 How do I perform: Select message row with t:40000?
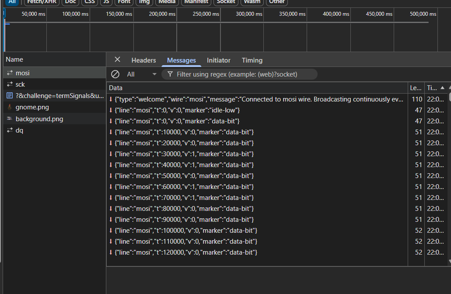tap(277, 165)
